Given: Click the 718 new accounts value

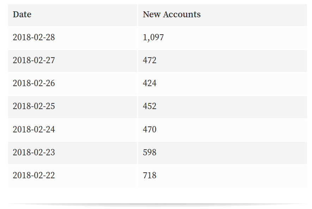Looking at the screenshot, I should pos(149,175).
